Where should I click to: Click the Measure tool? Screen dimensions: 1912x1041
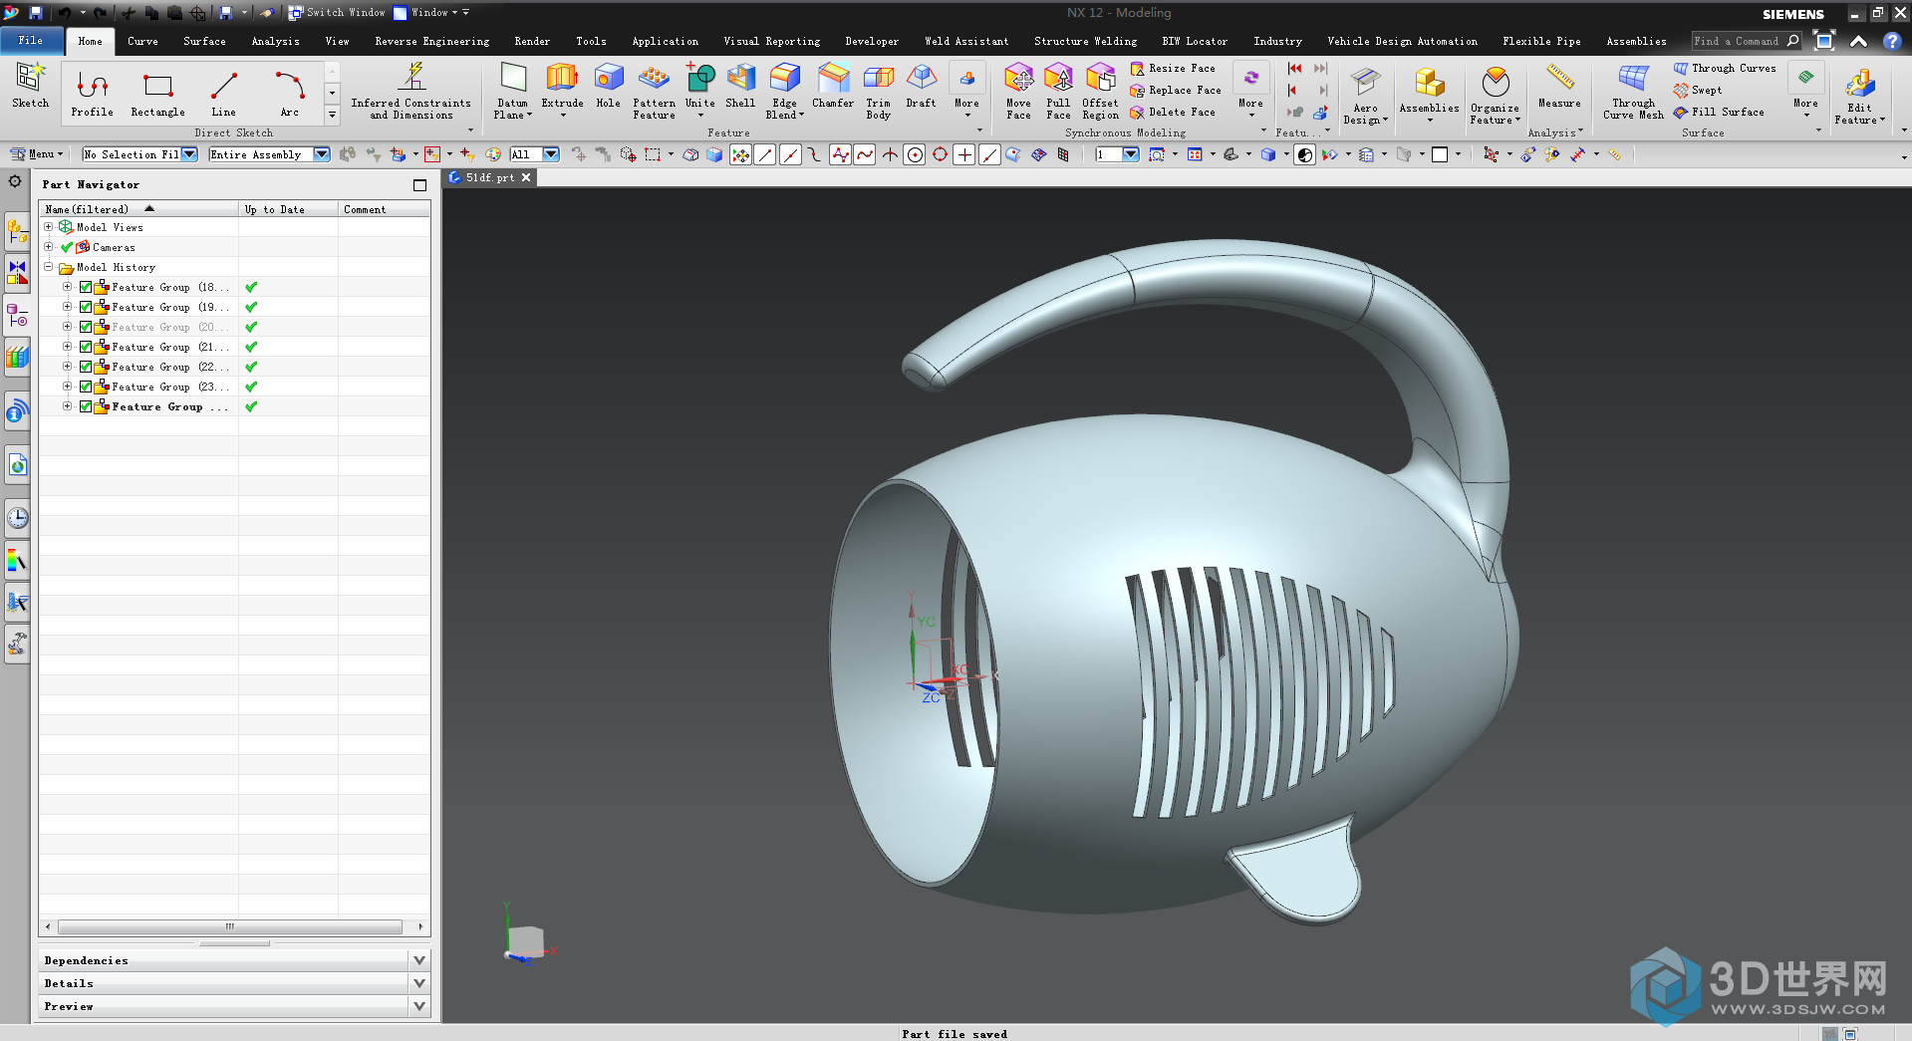click(x=1559, y=87)
